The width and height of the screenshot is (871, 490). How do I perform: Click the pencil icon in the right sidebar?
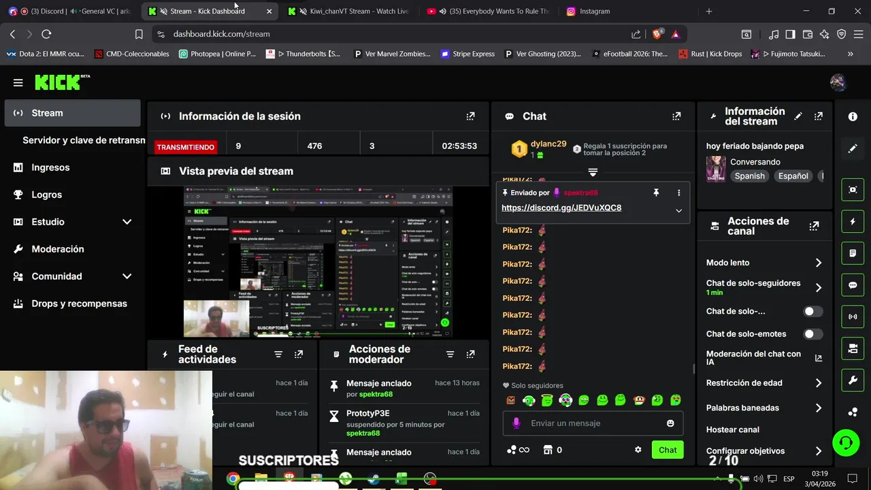tap(853, 148)
